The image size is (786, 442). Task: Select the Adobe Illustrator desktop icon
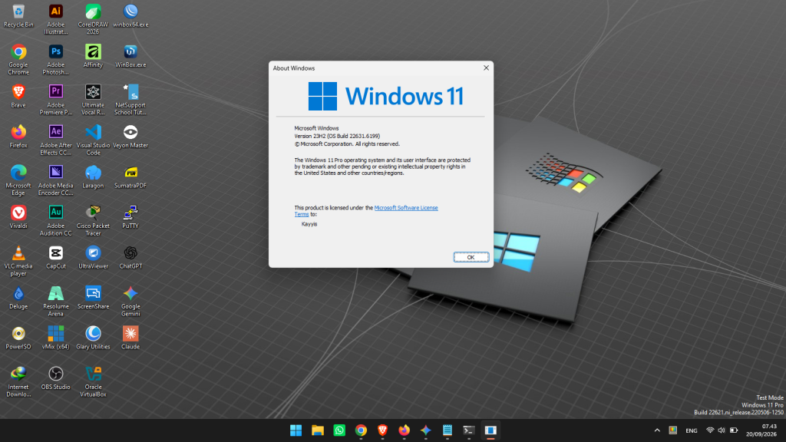coord(55,19)
